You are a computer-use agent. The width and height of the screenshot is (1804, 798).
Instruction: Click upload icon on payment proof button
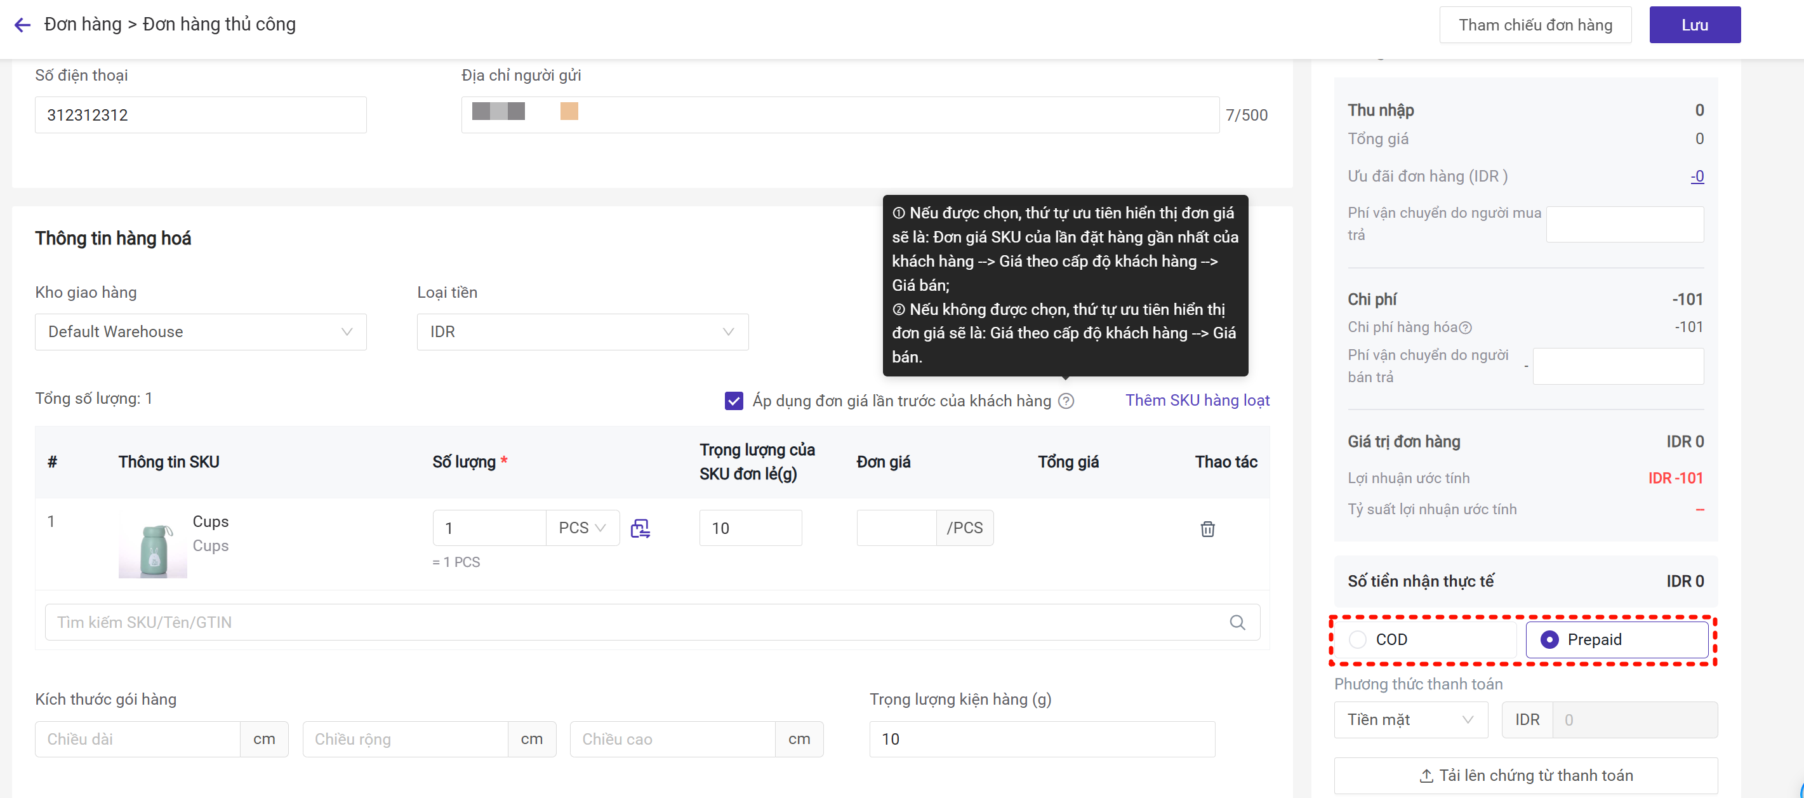[x=1426, y=776]
